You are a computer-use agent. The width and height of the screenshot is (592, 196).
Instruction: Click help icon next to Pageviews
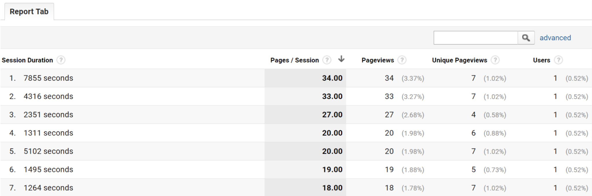402,60
